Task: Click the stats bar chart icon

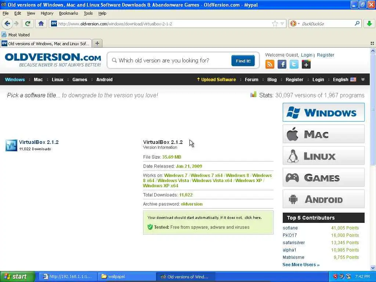Action: tap(253, 94)
